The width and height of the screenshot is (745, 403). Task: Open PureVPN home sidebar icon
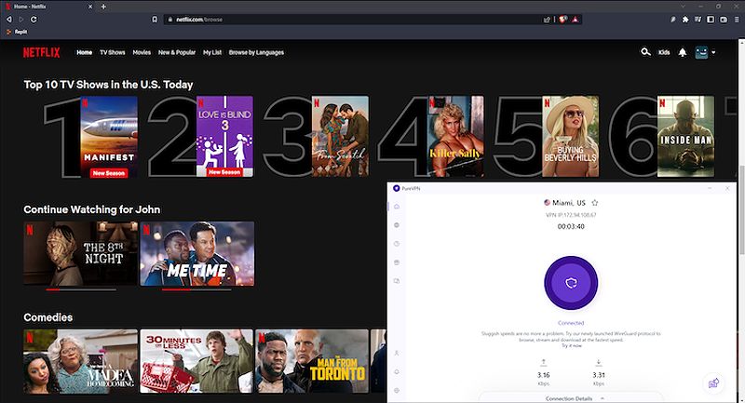[x=397, y=207]
